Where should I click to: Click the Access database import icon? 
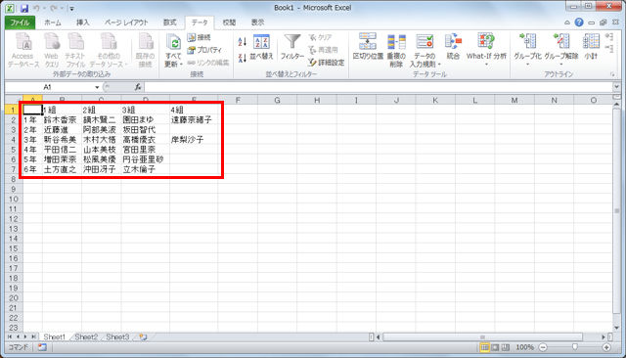click(x=22, y=50)
